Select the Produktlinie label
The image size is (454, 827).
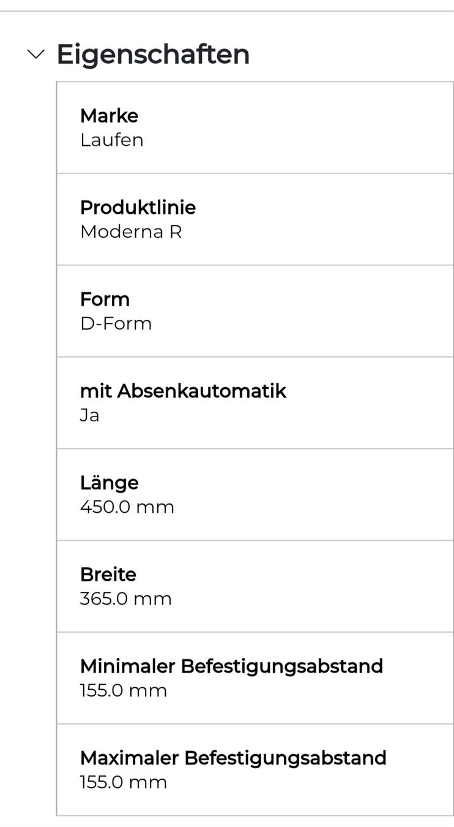pyautogui.click(x=138, y=207)
